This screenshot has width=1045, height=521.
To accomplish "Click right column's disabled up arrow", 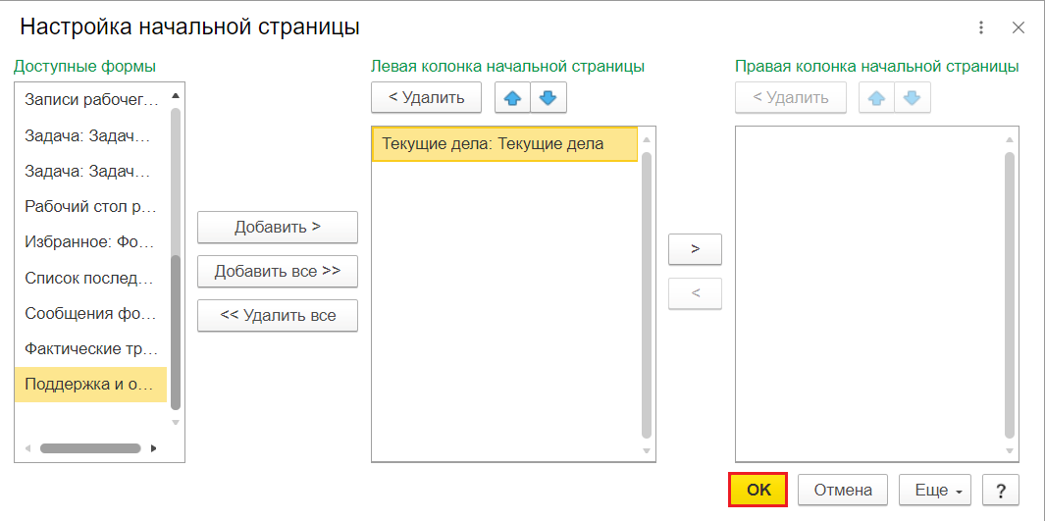I will (x=876, y=98).
